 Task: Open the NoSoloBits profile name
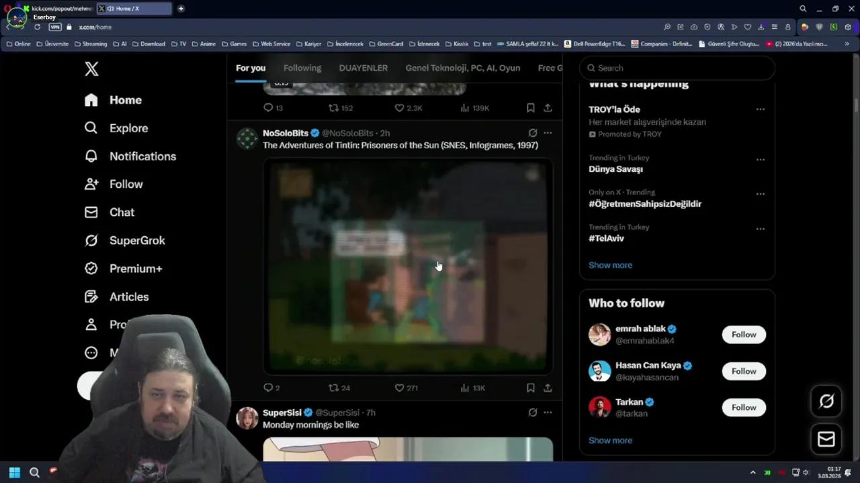click(286, 133)
